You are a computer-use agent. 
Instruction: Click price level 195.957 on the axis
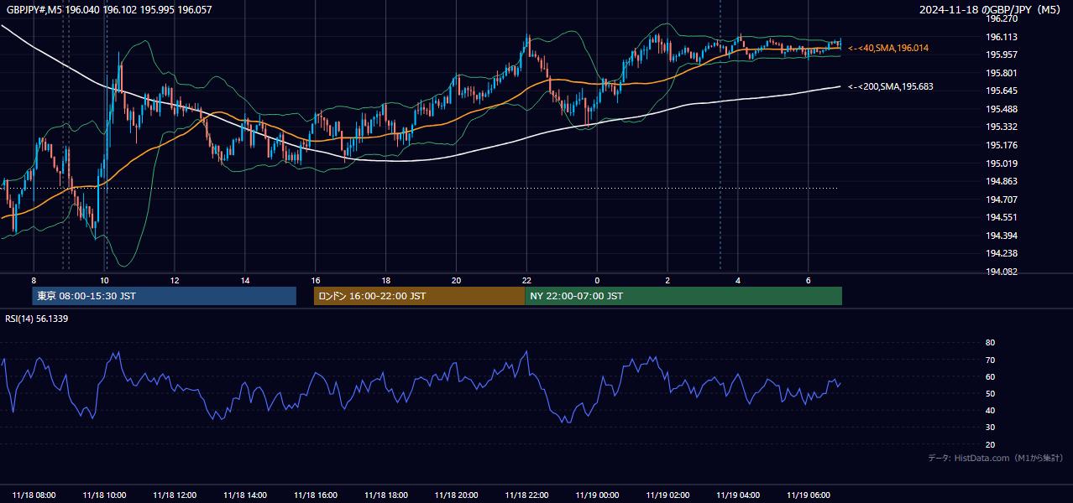[1002, 54]
